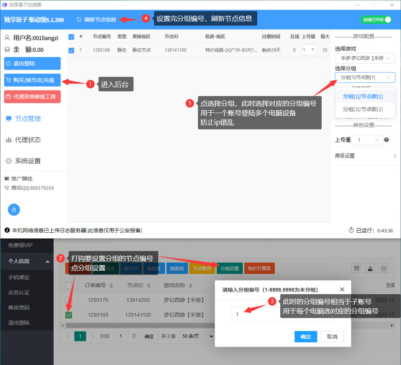This screenshot has height=365, width=401.
Task: Select 分组[1]/节点数[1] option in the list
Action: (x=365, y=96)
